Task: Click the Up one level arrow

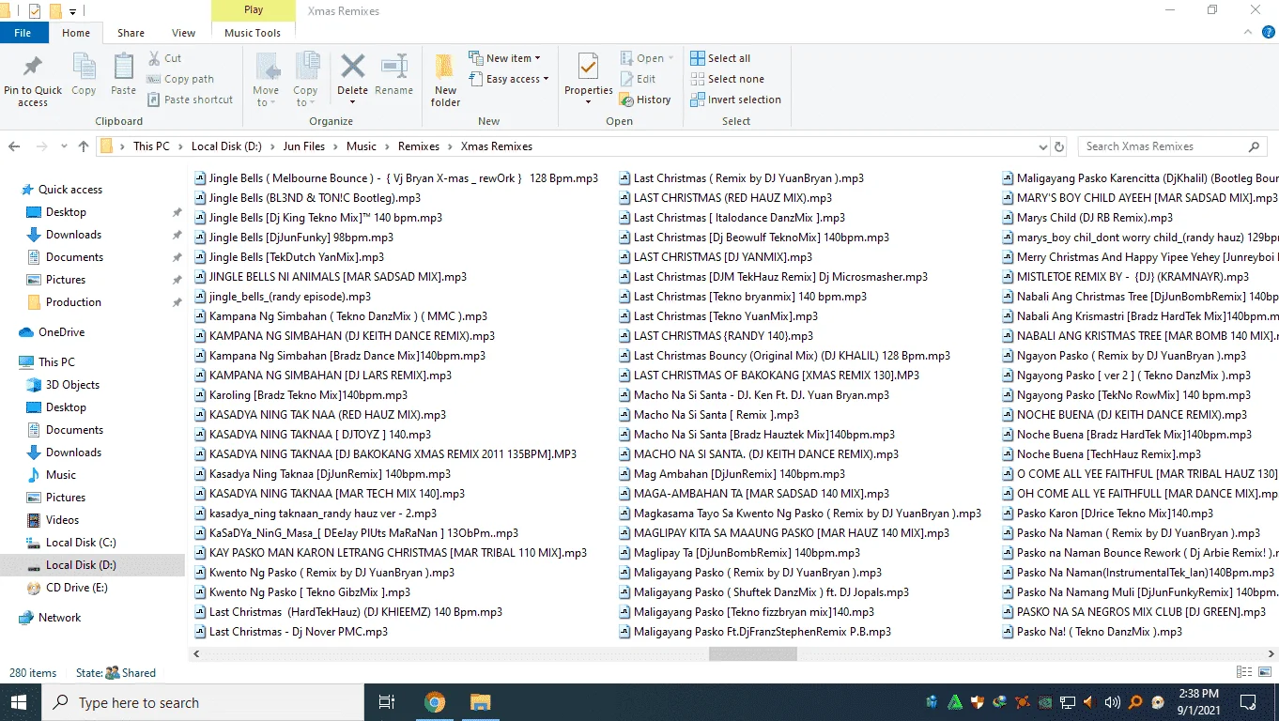Action: pyautogui.click(x=84, y=146)
